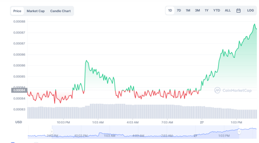Open the Candle Chart view
The height and width of the screenshot is (143, 259).
point(60,11)
